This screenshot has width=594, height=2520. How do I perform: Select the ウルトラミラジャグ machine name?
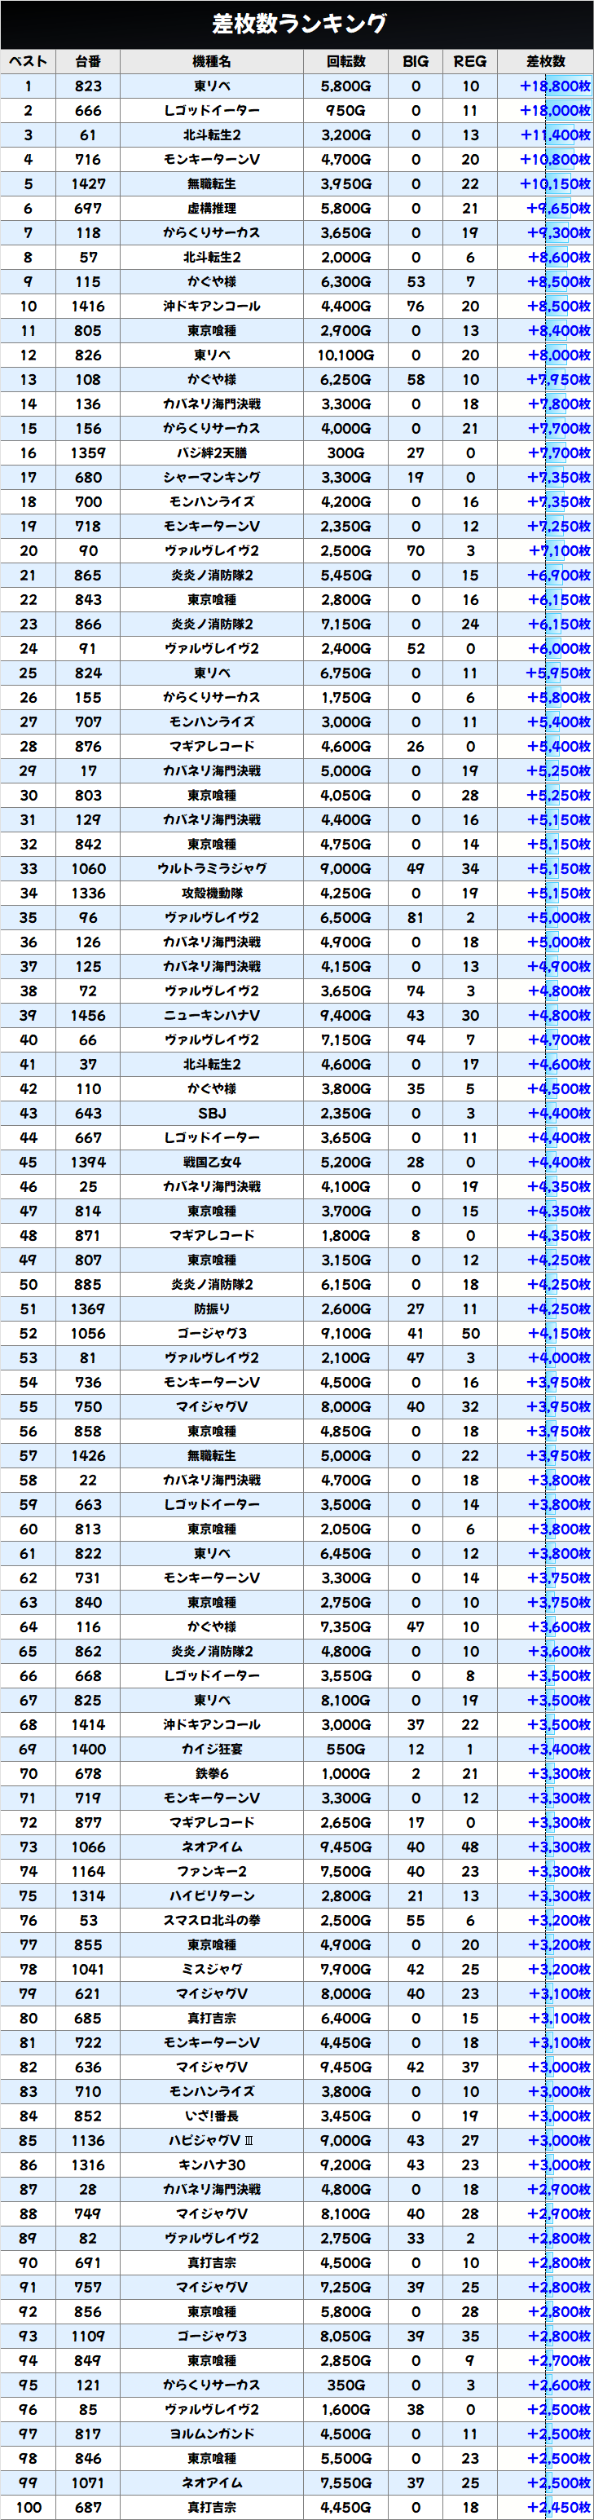click(212, 869)
